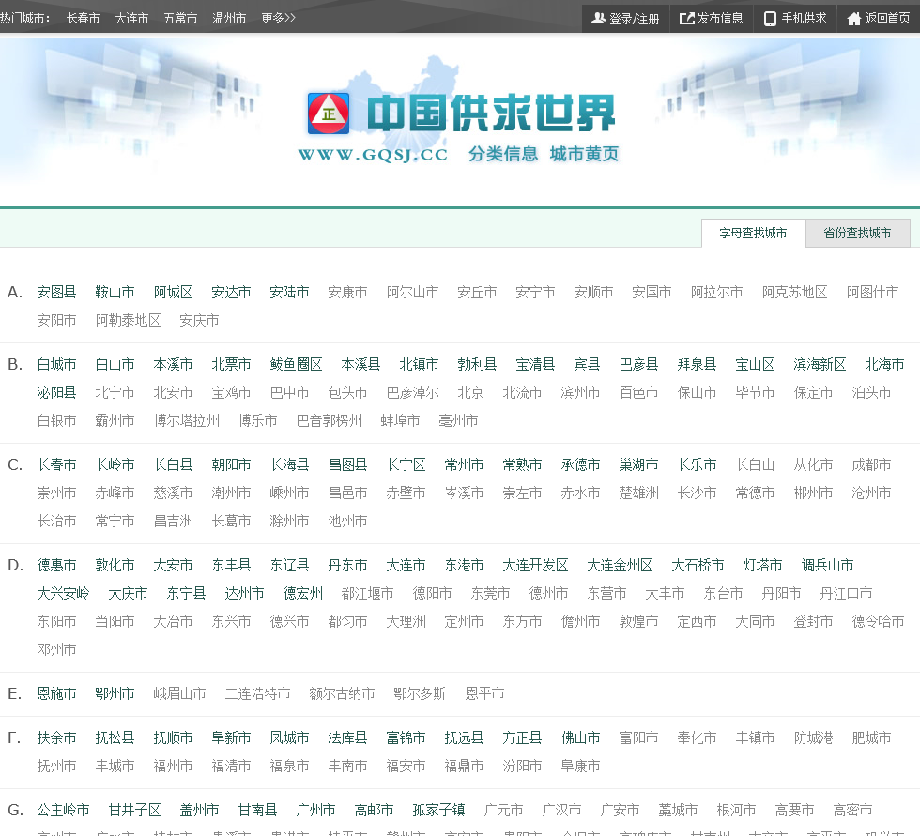920x836 pixels.
Task: Select hot city 长春市 in top bar
Action: click(x=83, y=18)
